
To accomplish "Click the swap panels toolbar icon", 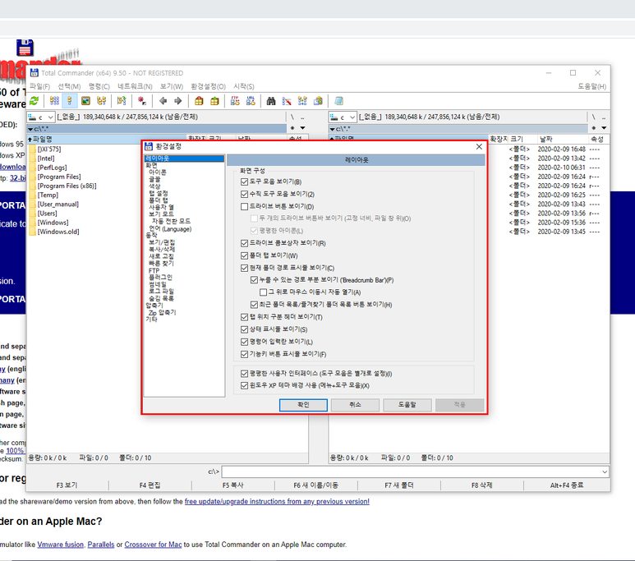I will click(x=122, y=101).
